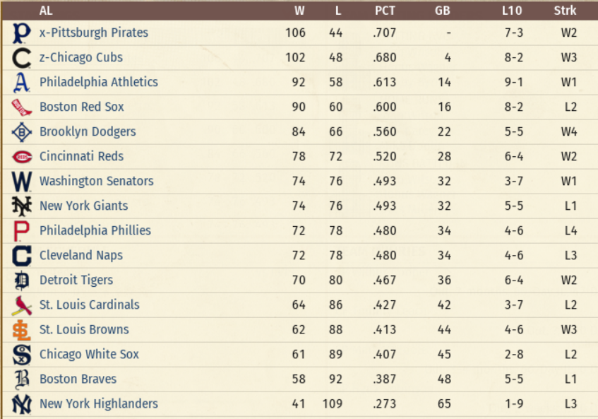Click the Detroit Tigers D logo

21,281
